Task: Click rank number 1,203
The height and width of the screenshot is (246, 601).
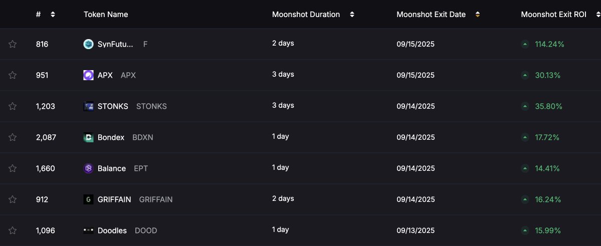Action: point(45,106)
